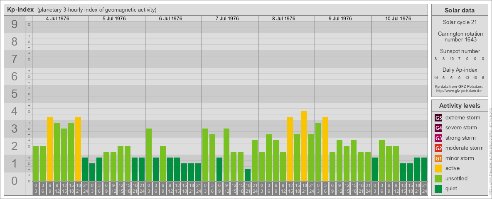Screen dimensions: 492x199
Task: Click the 10 Jul 1976 date header
Action: [x=398, y=19]
